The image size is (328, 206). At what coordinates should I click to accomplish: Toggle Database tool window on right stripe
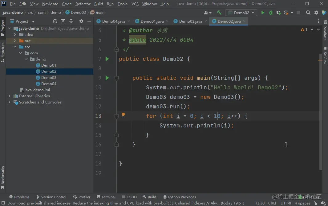[325, 30]
